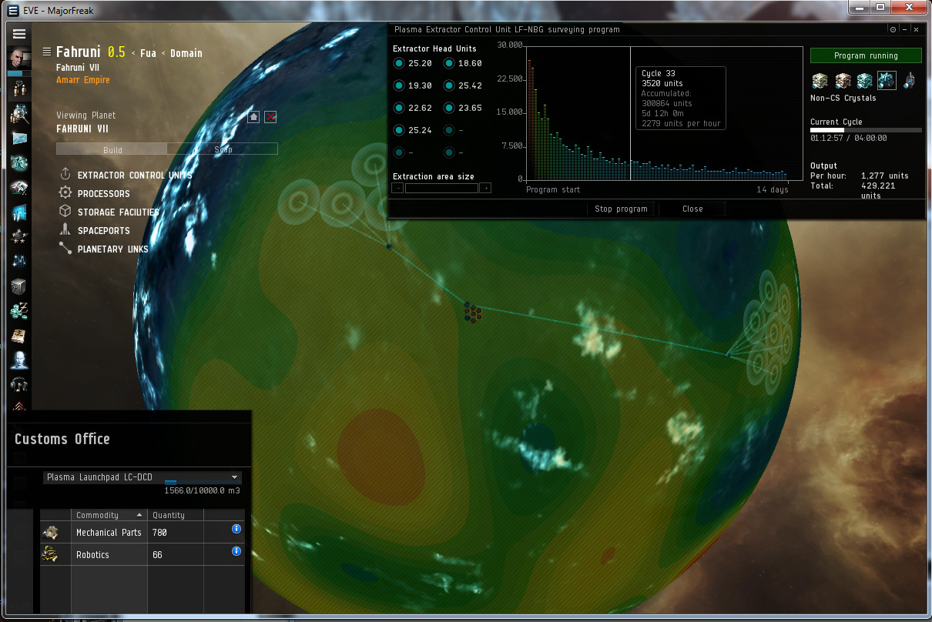
Task: Switch to the Scan tab
Action: click(223, 149)
